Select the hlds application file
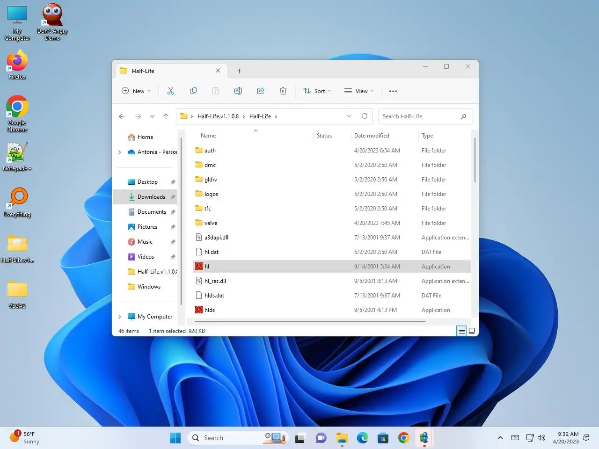The image size is (599, 449). point(332,310)
